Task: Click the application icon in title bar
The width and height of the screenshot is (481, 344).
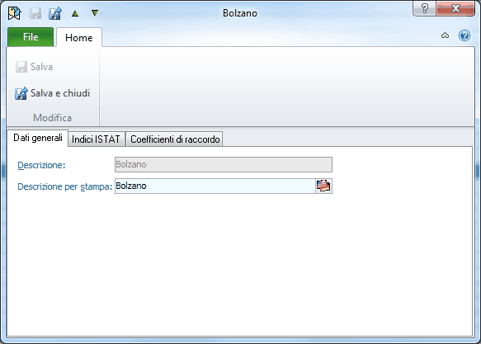Action: tap(14, 13)
